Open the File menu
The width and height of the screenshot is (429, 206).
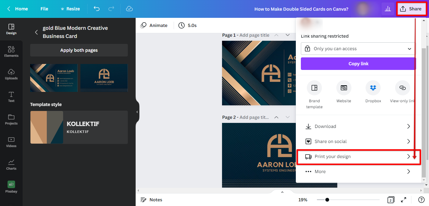[x=44, y=9]
